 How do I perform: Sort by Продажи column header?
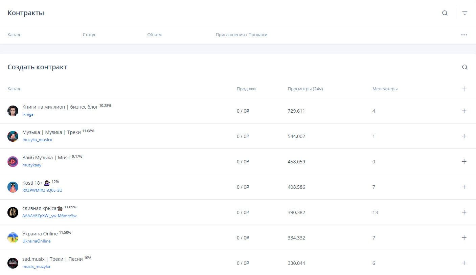click(246, 89)
